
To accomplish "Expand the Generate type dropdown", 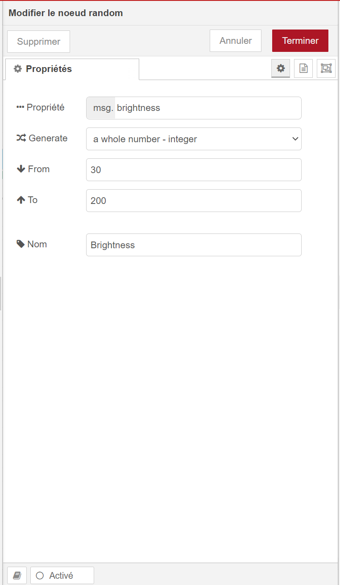I will click(x=194, y=139).
